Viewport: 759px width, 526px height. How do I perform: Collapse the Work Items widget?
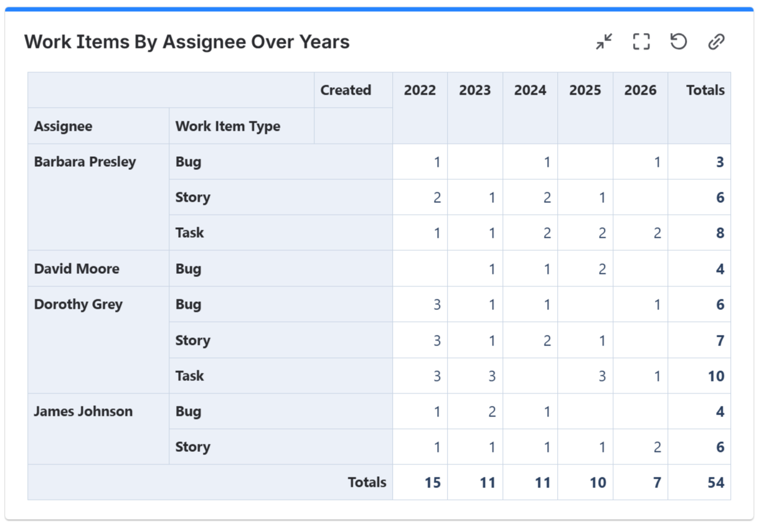pyautogui.click(x=602, y=42)
